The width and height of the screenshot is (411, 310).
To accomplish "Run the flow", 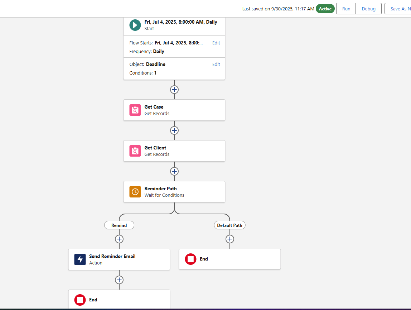I will point(346,9).
